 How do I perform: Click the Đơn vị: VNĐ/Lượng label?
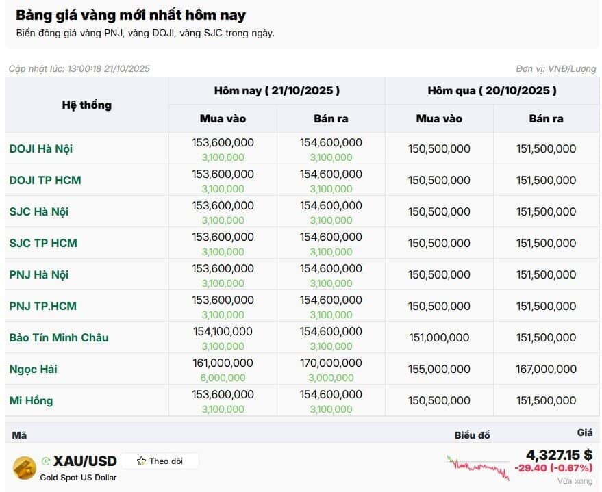(x=556, y=68)
